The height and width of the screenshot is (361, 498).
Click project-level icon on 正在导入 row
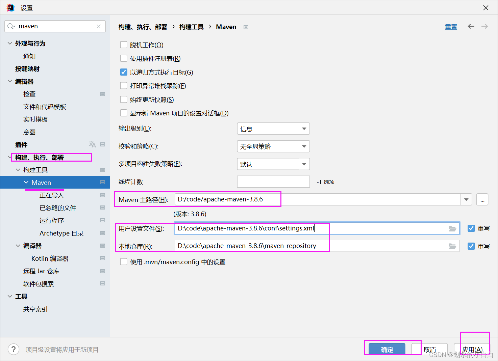(x=102, y=195)
